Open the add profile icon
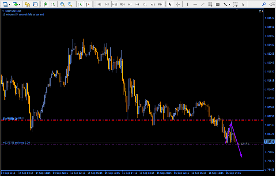 tap(15, 4)
